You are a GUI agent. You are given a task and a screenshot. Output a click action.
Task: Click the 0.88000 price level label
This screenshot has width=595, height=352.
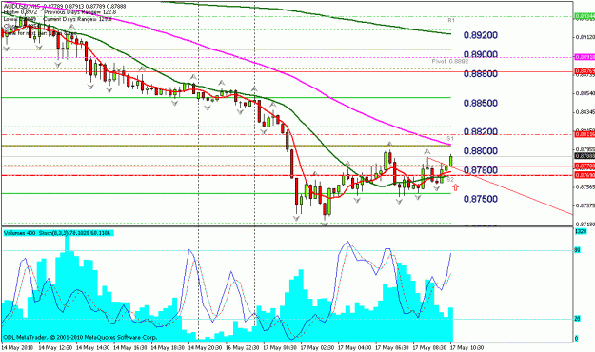coord(480,151)
